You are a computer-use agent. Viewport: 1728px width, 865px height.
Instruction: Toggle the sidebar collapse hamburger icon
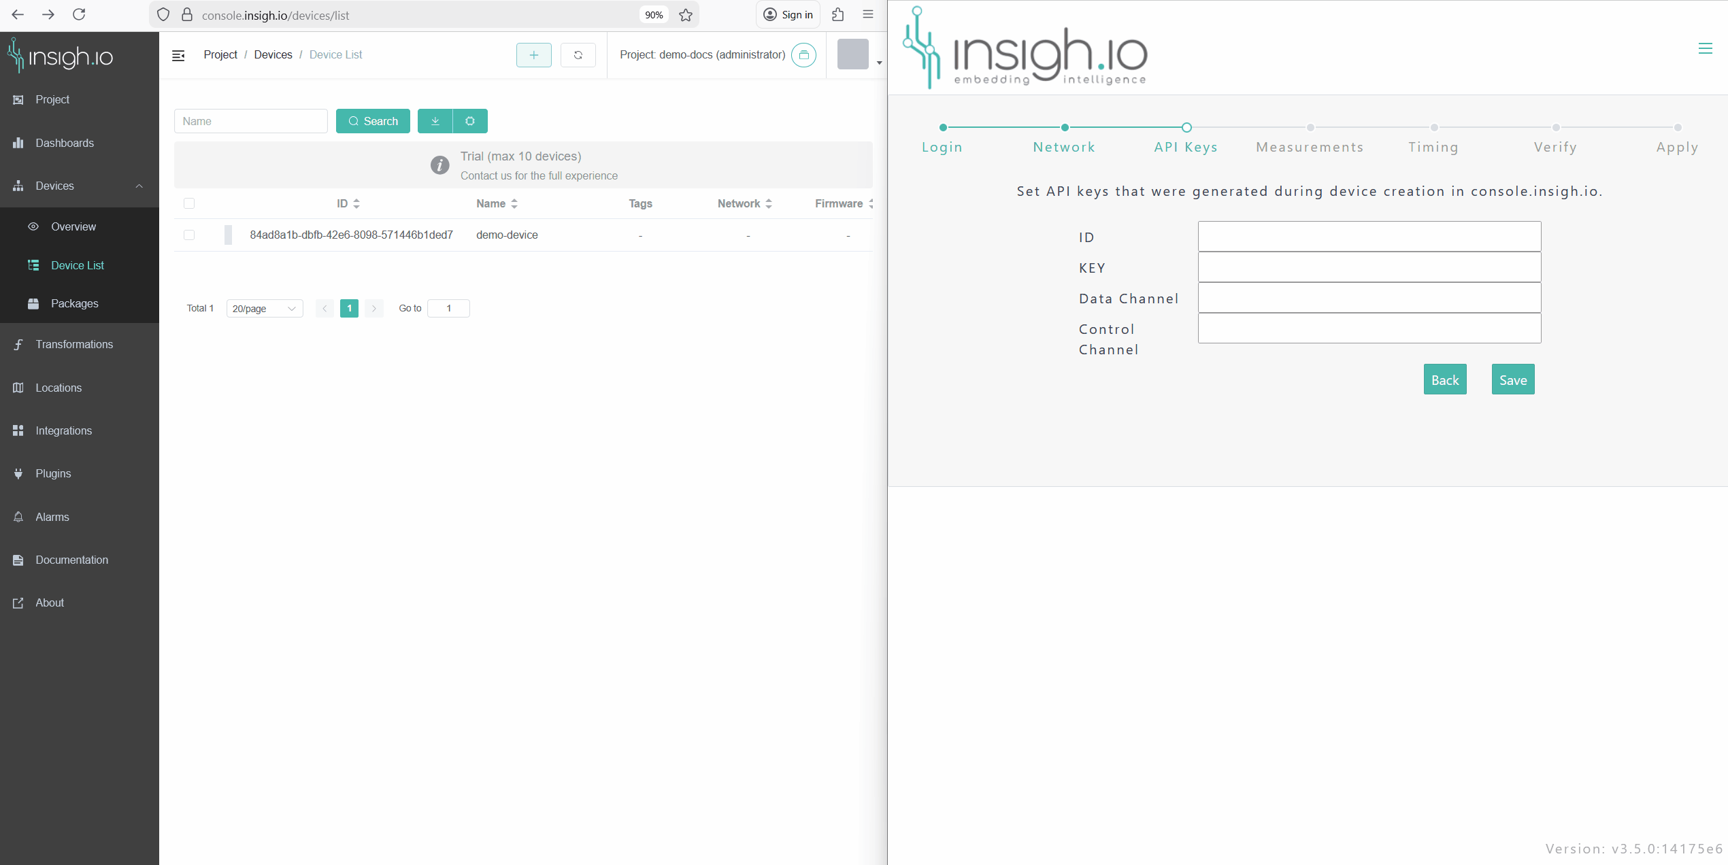(178, 56)
